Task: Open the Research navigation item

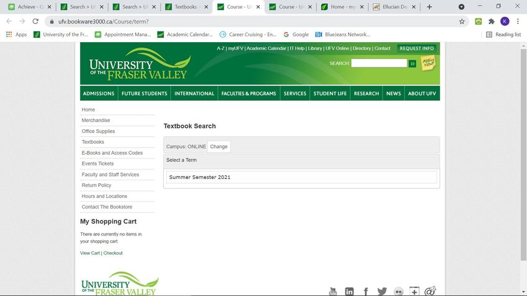Action: [x=366, y=94]
